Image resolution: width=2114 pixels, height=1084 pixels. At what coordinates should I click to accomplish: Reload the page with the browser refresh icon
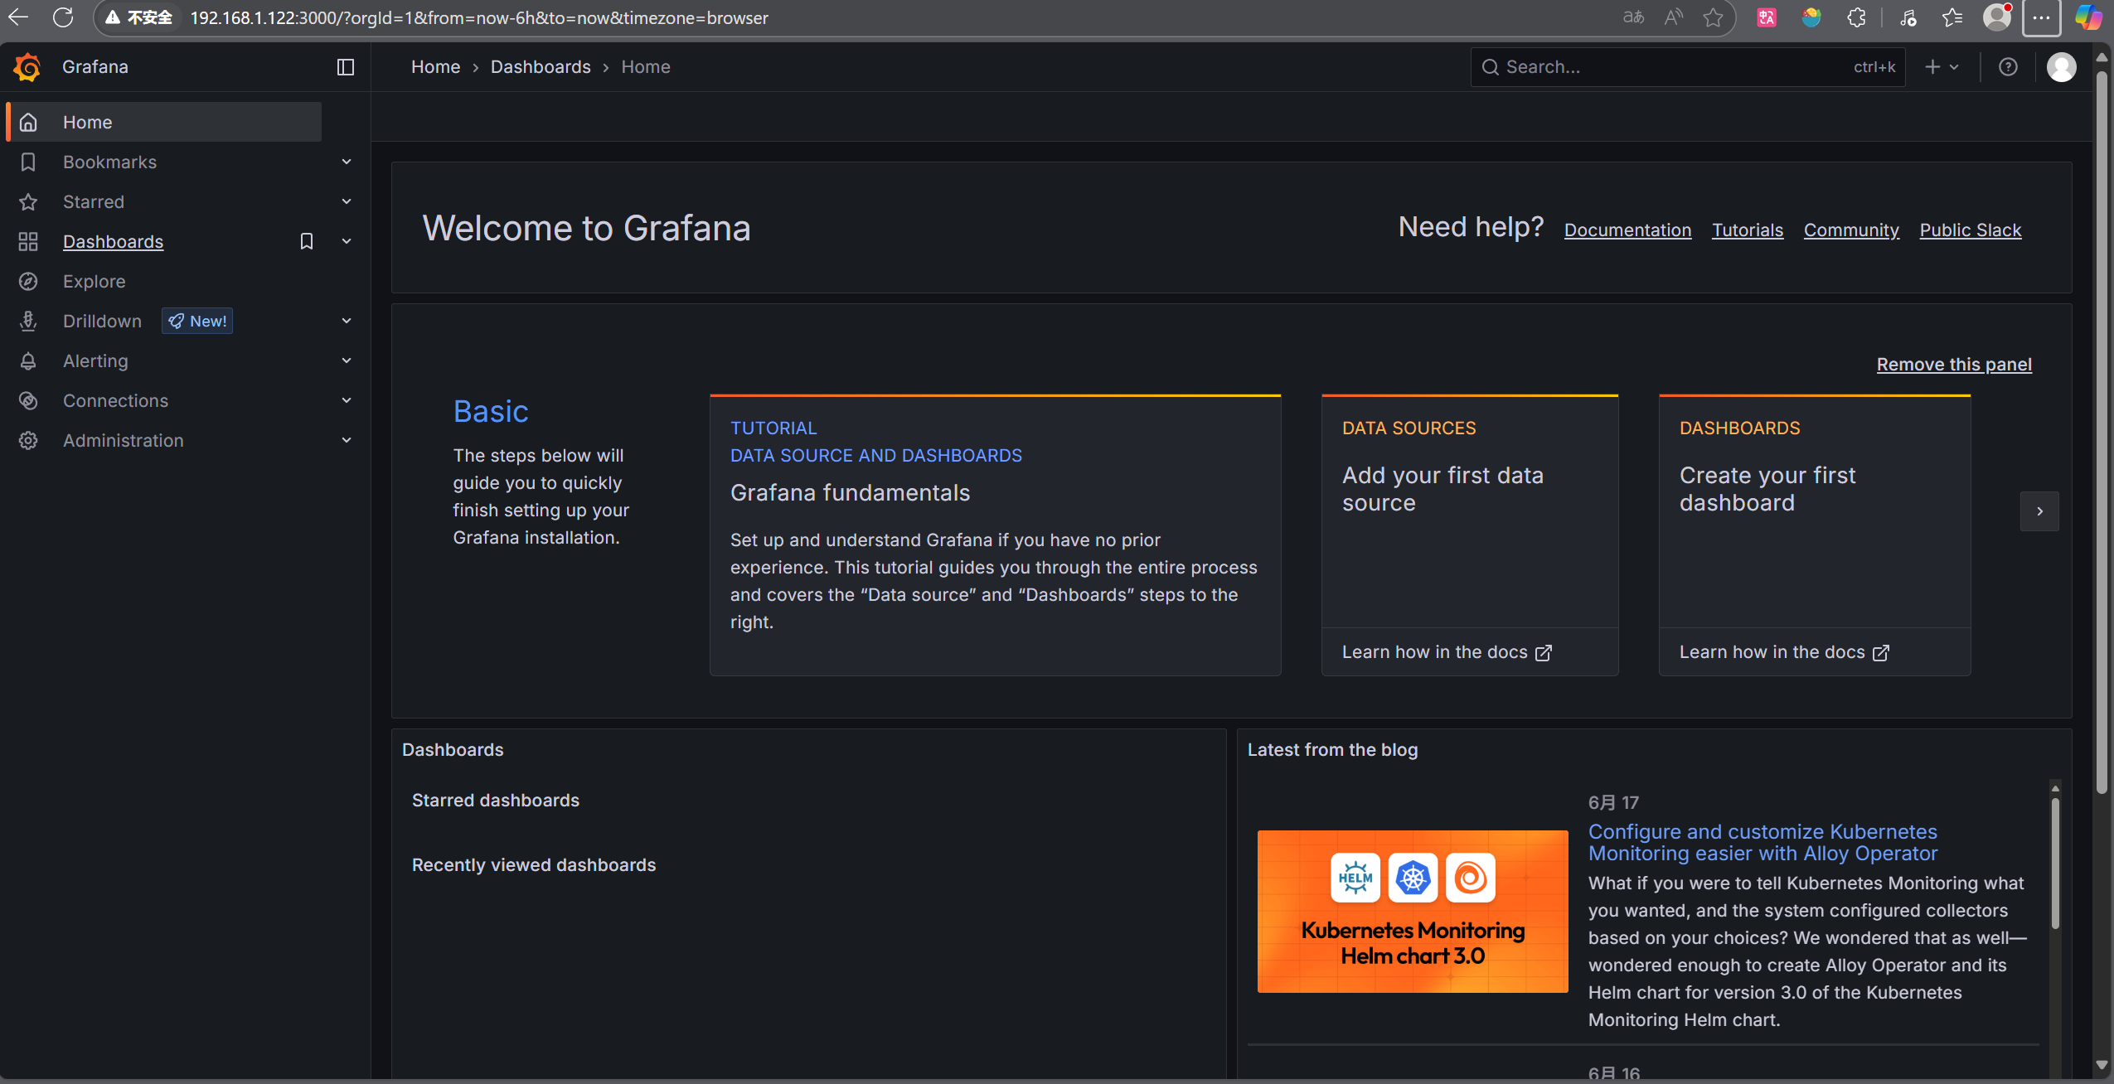pyautogui.click(x=63, y=17)
